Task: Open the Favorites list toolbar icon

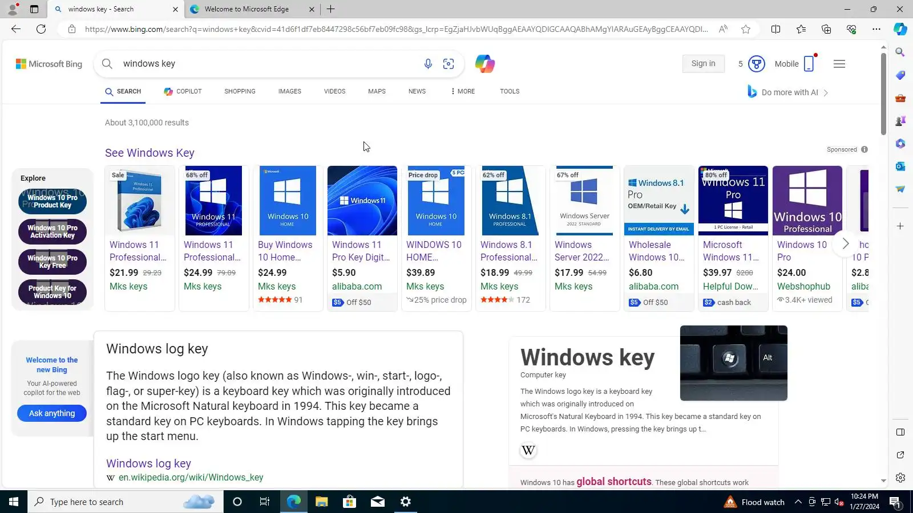Action: pyautogui.click(x=801, y=29)
